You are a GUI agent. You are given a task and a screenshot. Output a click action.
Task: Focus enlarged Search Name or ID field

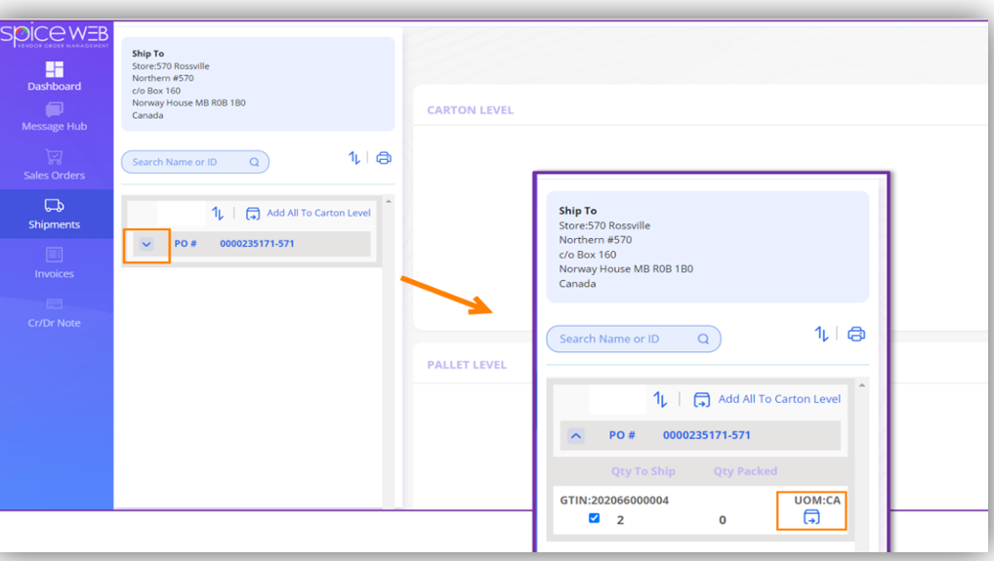(634, 339)
